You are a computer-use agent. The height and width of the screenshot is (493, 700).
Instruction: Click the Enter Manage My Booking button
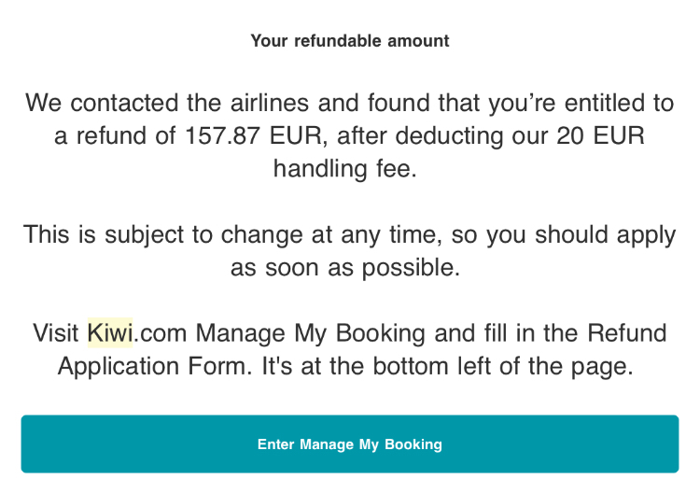350,444
